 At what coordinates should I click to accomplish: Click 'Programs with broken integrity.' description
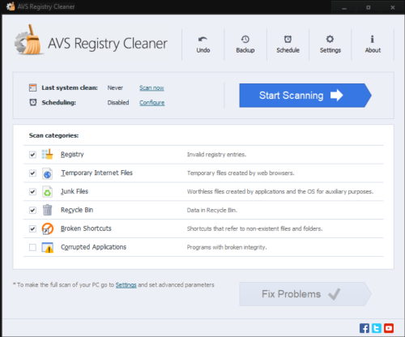pyautogui.click(x=227, y=247)
